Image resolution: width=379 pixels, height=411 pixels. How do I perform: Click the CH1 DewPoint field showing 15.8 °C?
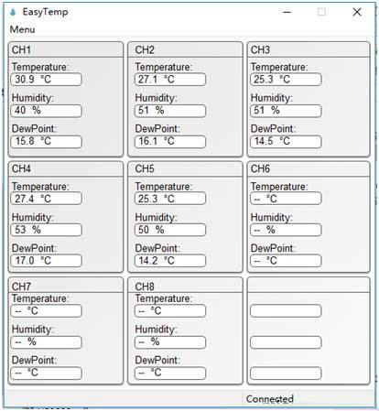(x=47, y=142)
